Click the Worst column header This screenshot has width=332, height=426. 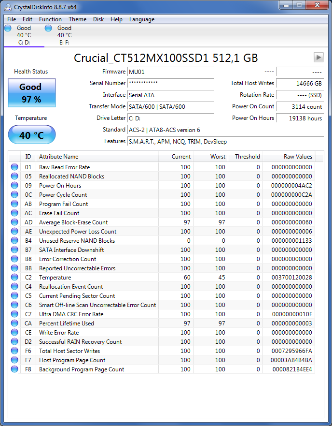pos(210,157)
